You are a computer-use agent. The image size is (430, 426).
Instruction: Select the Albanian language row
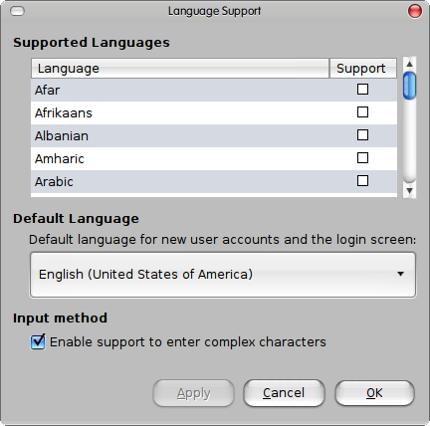point(214,136)
